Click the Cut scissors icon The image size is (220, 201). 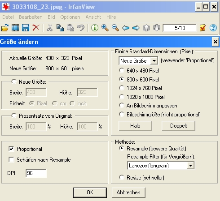50,28
